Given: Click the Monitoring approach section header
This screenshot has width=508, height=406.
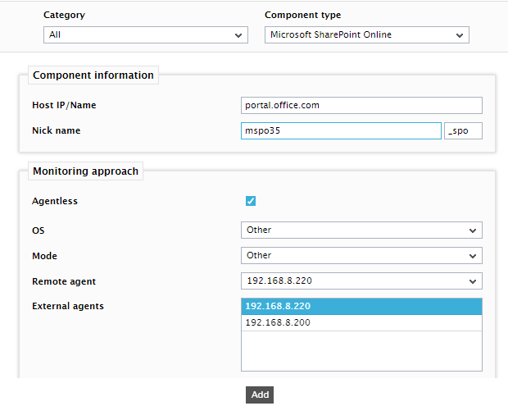Looking at the screenshot, I should pyautogui.click(x=85, y=171).
